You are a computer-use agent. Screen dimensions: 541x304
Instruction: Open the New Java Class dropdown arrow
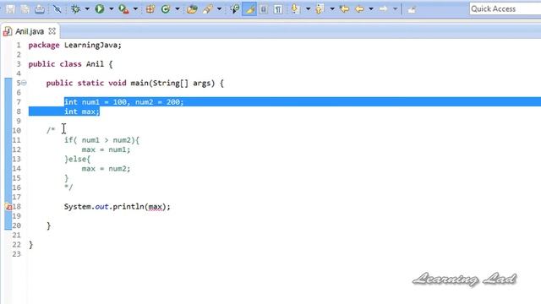pyautogui.click(x=178, y=9)
